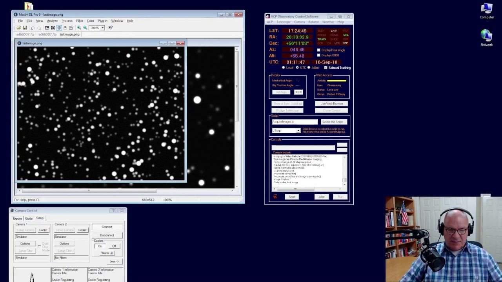Click the rotator angle 000.0 field
502x282 pixels.
tap(298, 92)
